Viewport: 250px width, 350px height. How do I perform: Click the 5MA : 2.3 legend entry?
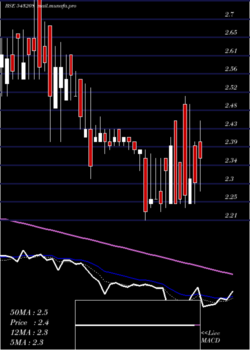coord(27,342)
